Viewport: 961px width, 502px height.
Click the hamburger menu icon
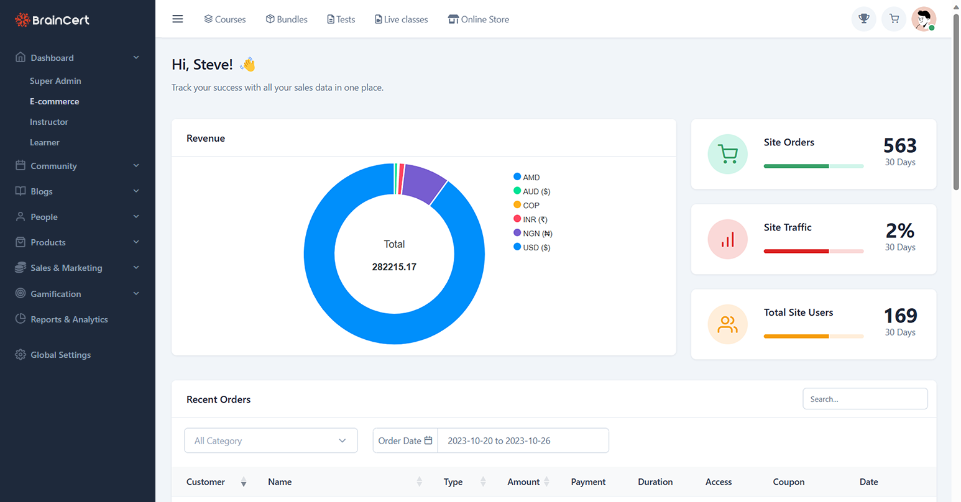[178, 19]
